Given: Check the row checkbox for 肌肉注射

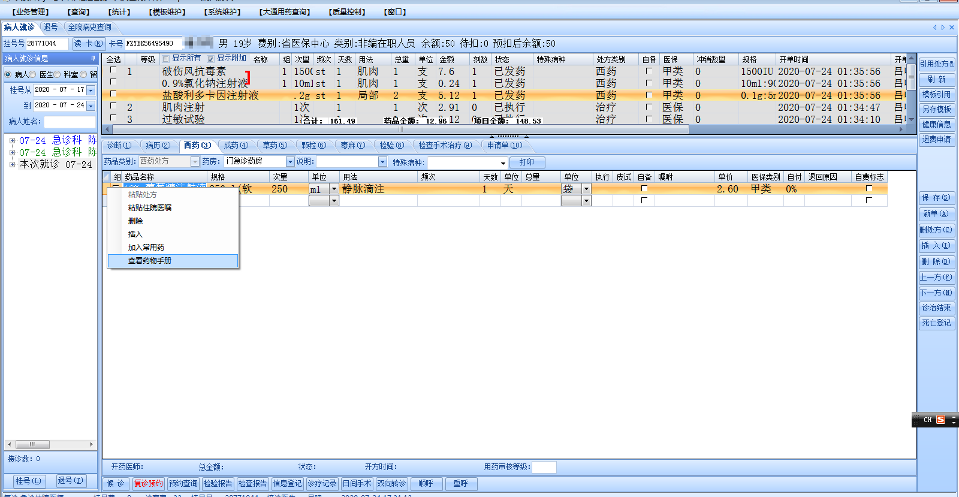Looking at the screenshot, I should [113, 106].
